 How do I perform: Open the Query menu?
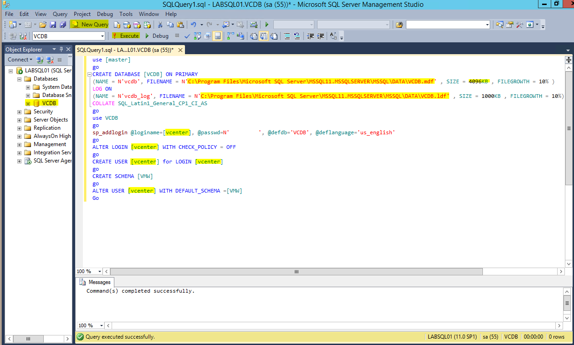coord(60,14)
